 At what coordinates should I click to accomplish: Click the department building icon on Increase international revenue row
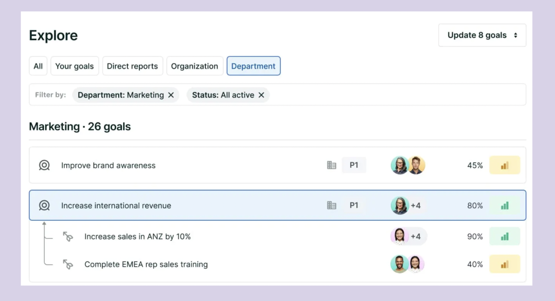coord(331,205)
